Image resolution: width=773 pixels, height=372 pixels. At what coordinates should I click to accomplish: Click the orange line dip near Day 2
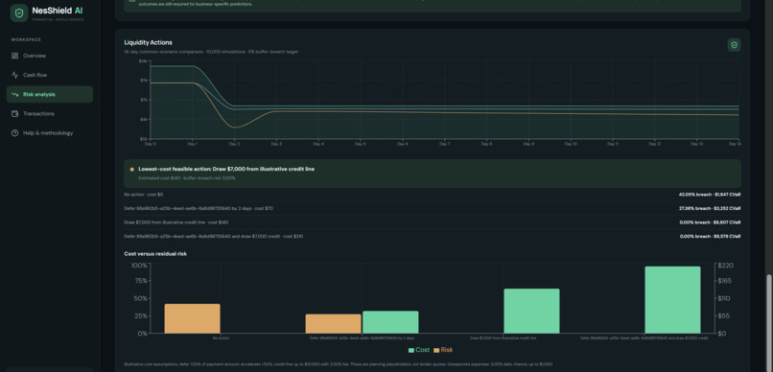tap(235, 128)
